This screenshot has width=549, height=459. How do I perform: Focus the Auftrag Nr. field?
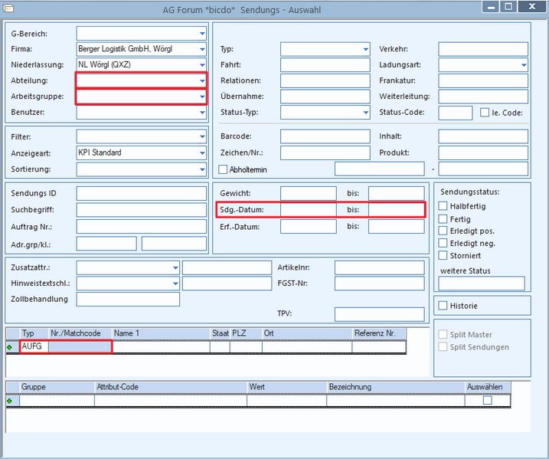(142, 226)
